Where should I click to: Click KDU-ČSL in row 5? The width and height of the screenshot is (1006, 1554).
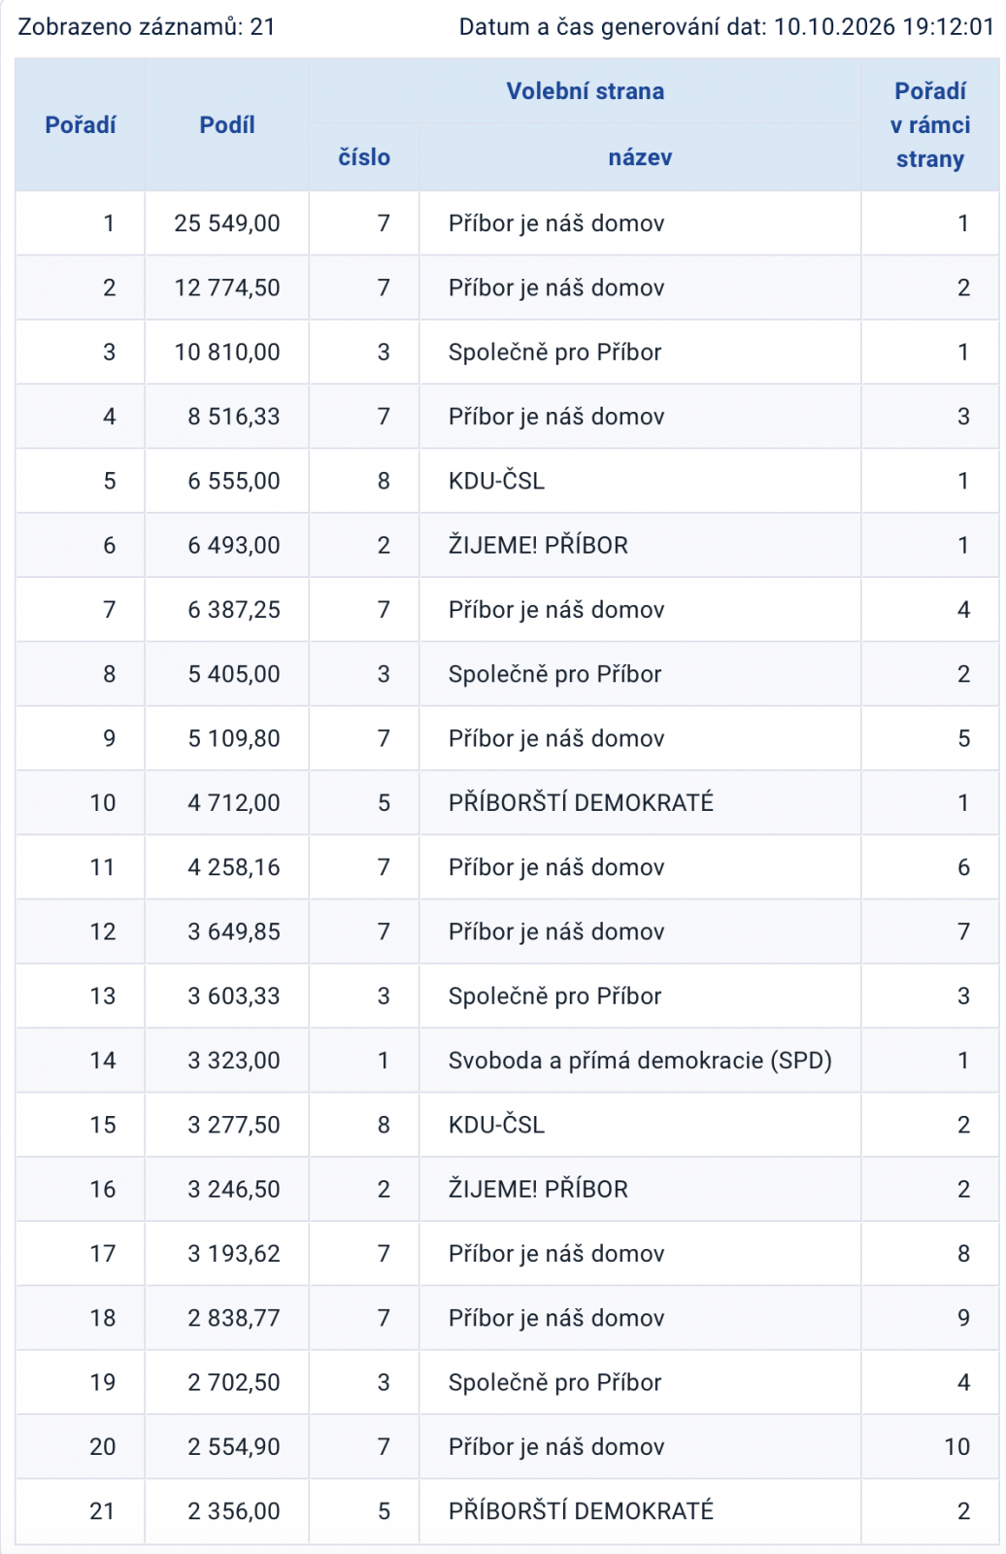click(496, 481)
